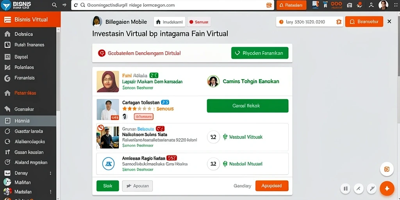Open the three-dot menu next to Marlsilan
Screen dimensions: 400x200
click(x=50, y=192)
